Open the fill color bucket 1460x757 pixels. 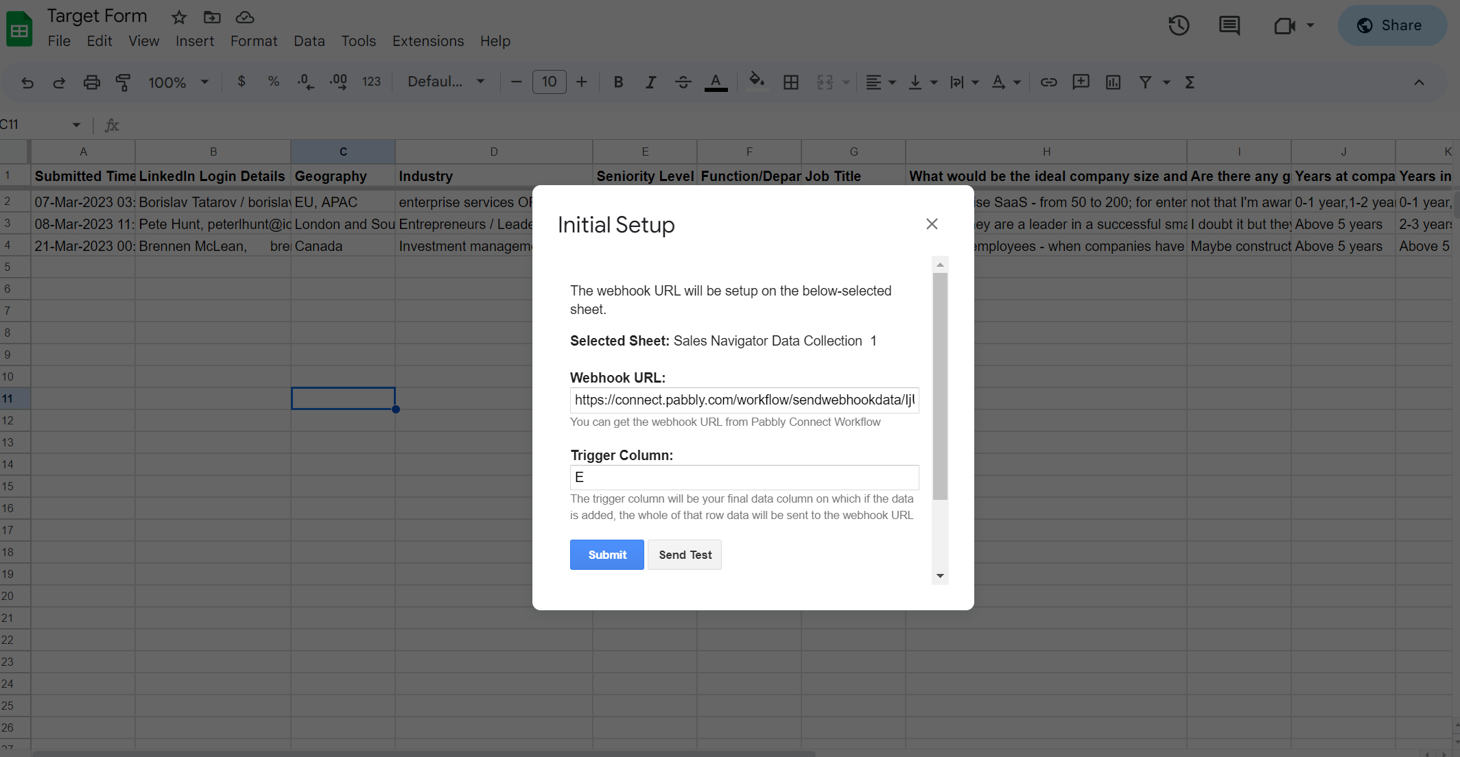[756, 82]
